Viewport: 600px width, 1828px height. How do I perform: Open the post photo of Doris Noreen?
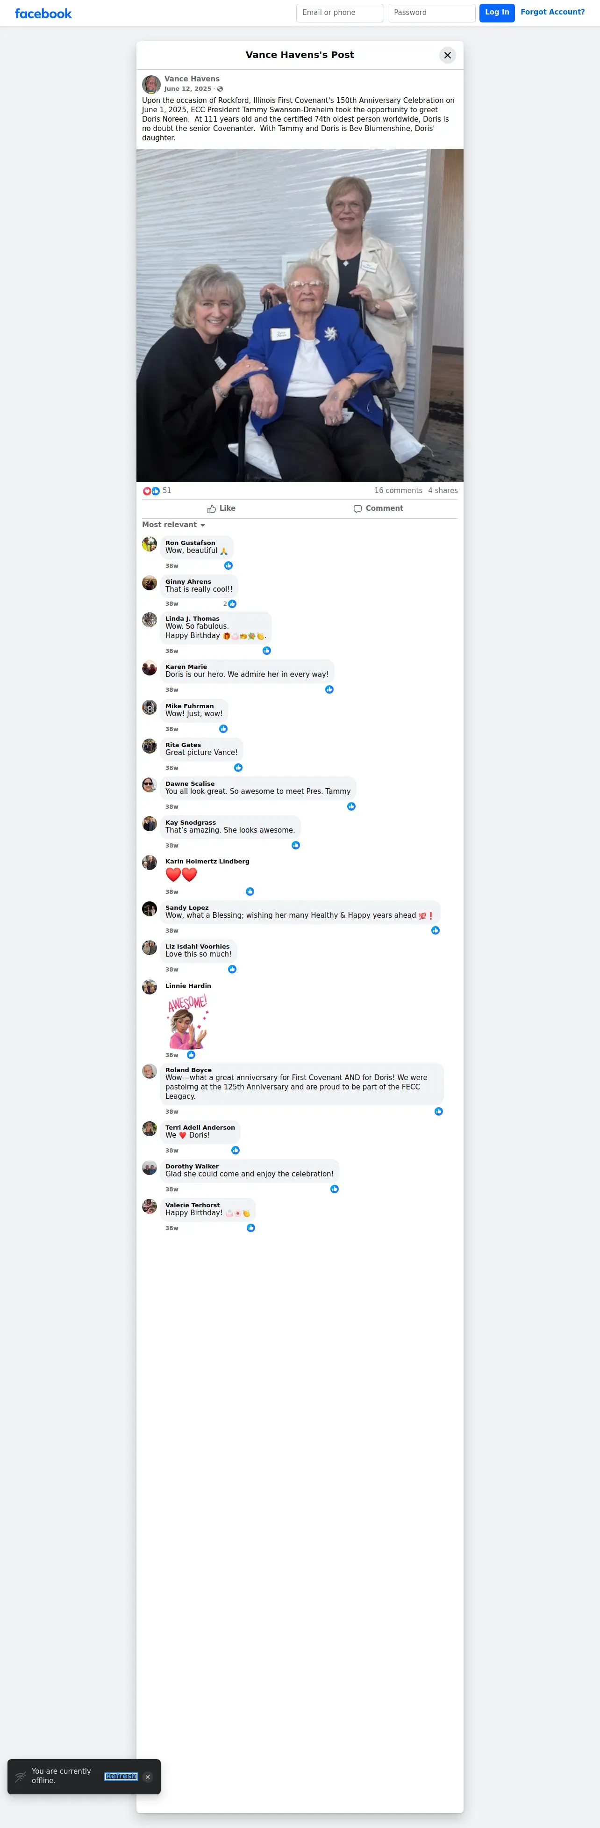300,316
